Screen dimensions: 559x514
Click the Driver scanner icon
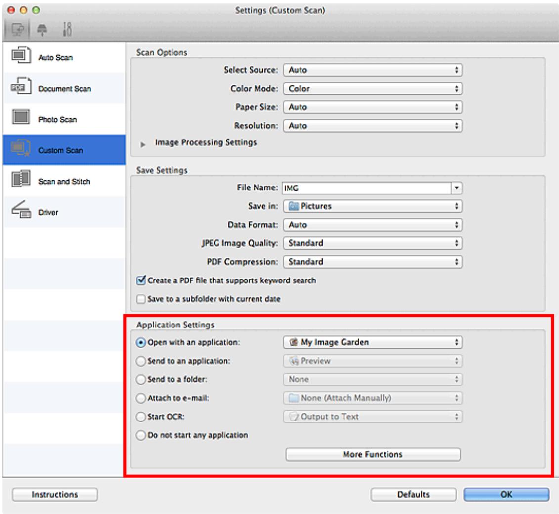pyautogui.click(x=21, y=210)
